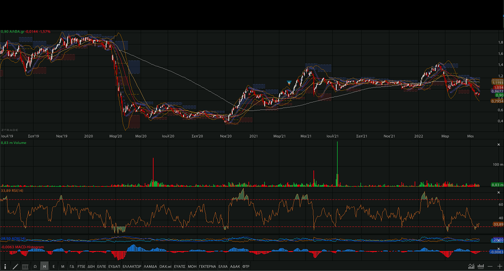Close the Volume panel

point(497,143)
